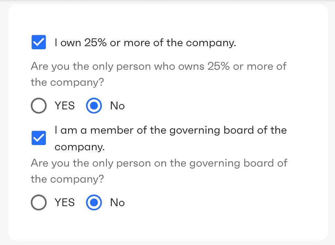Click the YES label under the ownership question

[x=65, y=106]
